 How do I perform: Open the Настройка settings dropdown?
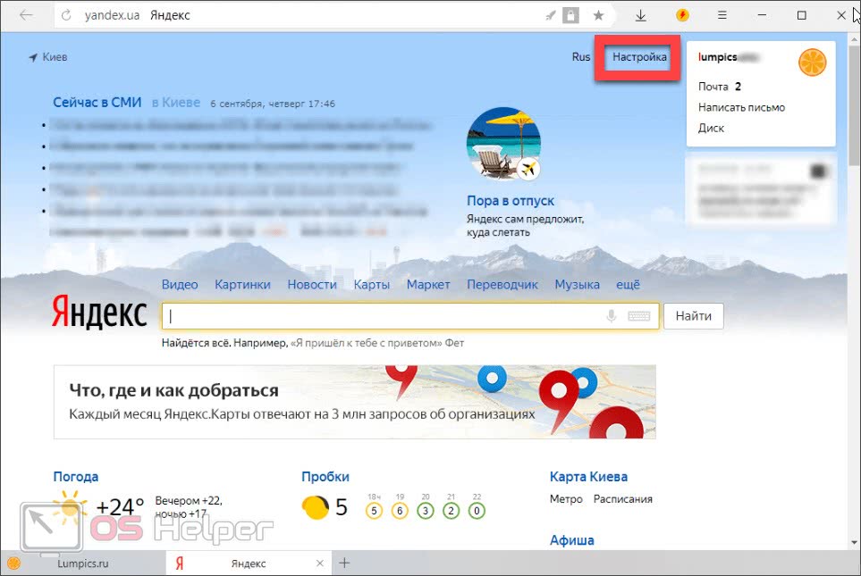[x=639, y=57]
